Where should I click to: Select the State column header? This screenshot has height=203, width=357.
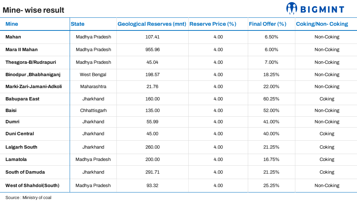(x=78, y=24)
